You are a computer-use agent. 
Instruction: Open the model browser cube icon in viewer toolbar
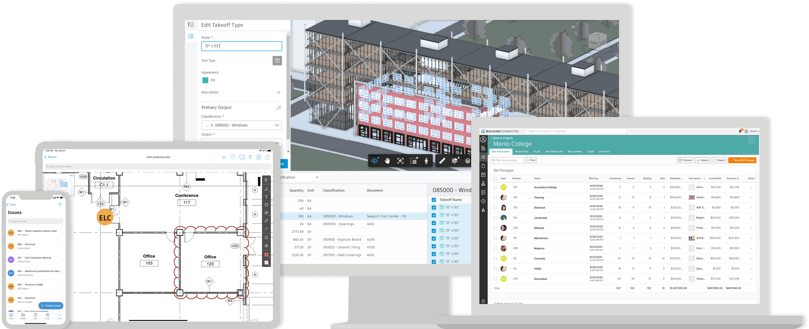(455, 160)
